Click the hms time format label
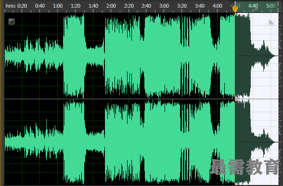 [x=11, y=6]
